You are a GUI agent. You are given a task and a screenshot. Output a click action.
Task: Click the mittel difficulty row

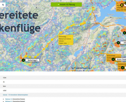pos(63,91)
